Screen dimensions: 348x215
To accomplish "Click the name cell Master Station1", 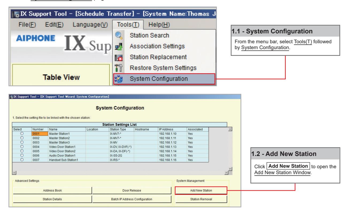I will coord(67,133).
